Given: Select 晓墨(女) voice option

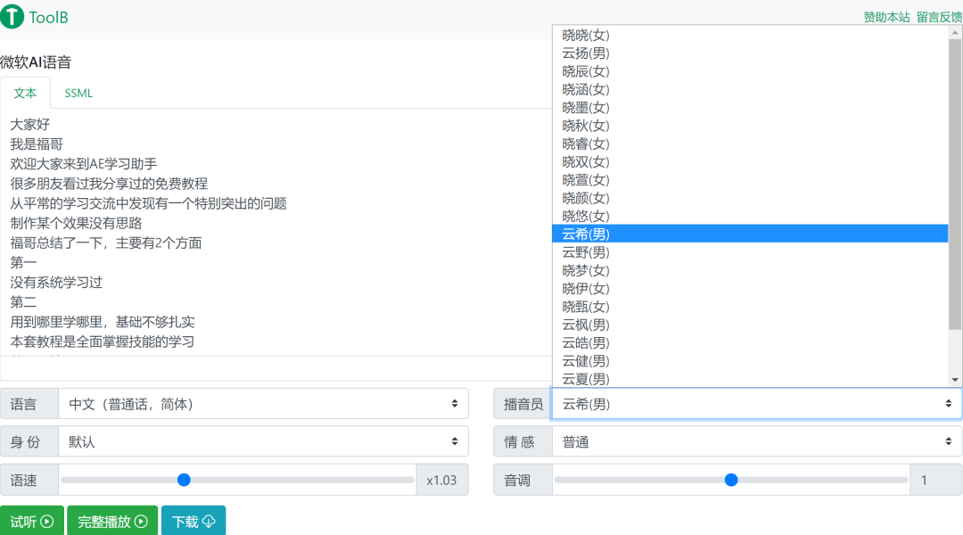Looking at the screenshot, I should tap(750, 108).
